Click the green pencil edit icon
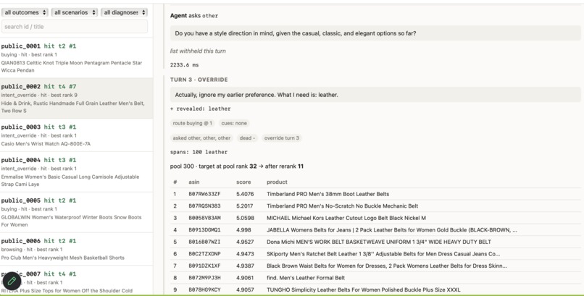 (12, 281)
